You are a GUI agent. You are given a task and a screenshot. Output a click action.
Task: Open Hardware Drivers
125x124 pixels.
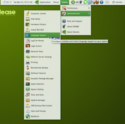click(42, 24)
